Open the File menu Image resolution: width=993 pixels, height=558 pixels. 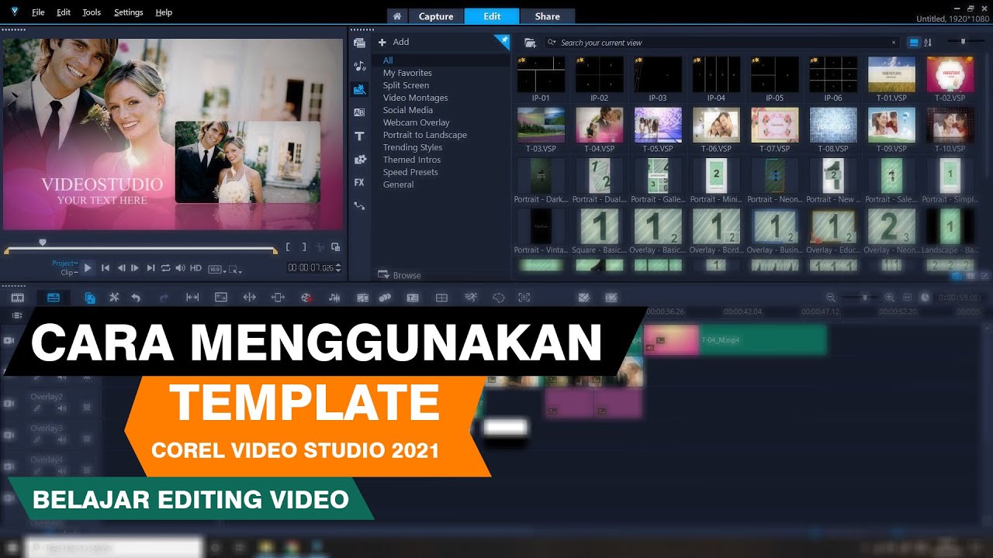39,12
